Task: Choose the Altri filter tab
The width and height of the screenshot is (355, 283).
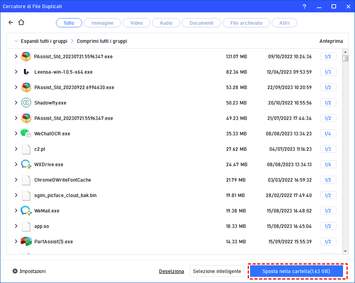Action: 284,23
